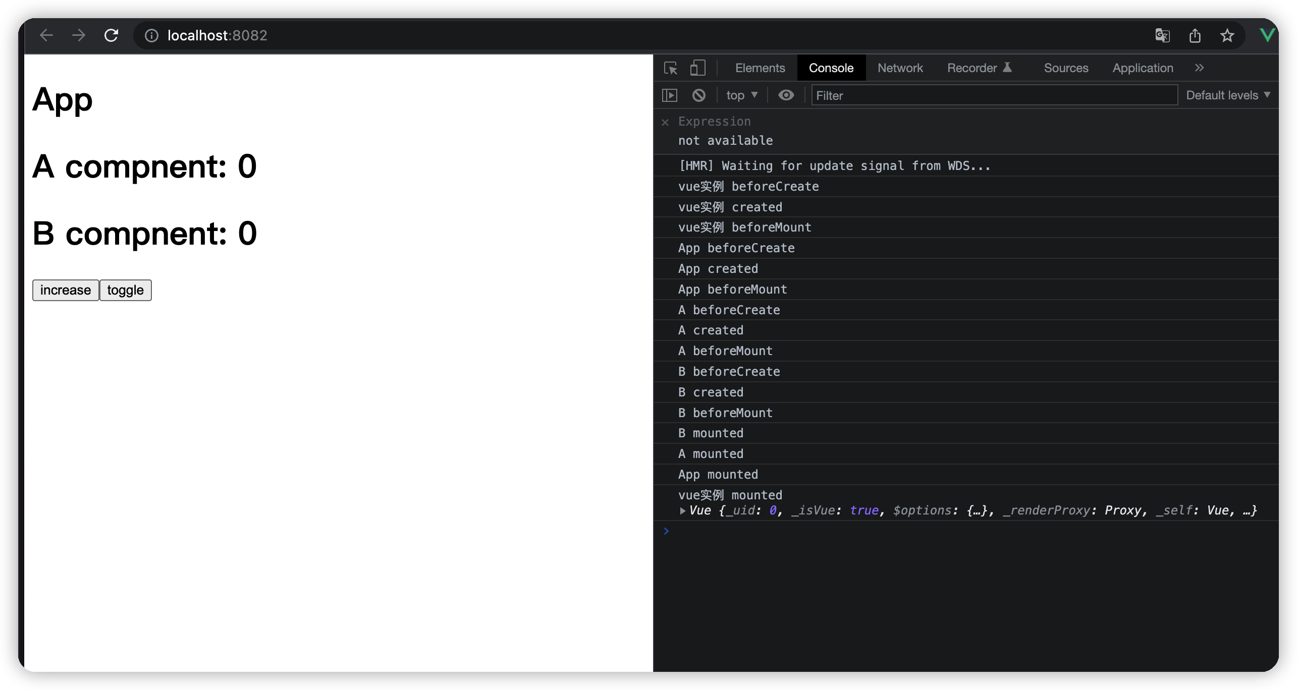Switch to the Application tab

[1143, 68]
